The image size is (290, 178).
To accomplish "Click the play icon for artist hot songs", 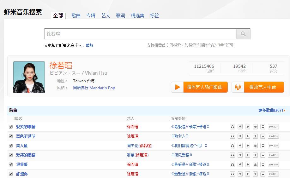I will point(177,87).
